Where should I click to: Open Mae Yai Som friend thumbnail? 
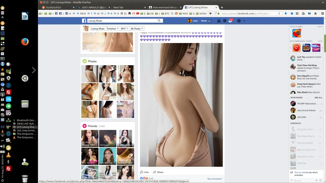[90, 156]
